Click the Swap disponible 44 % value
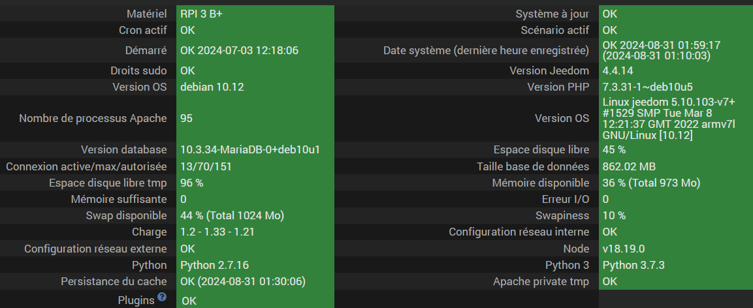 click(x=231, y=215)
